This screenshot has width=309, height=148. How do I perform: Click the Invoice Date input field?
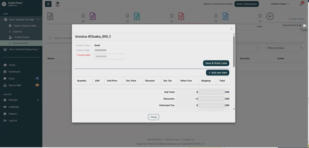point(109,57)
